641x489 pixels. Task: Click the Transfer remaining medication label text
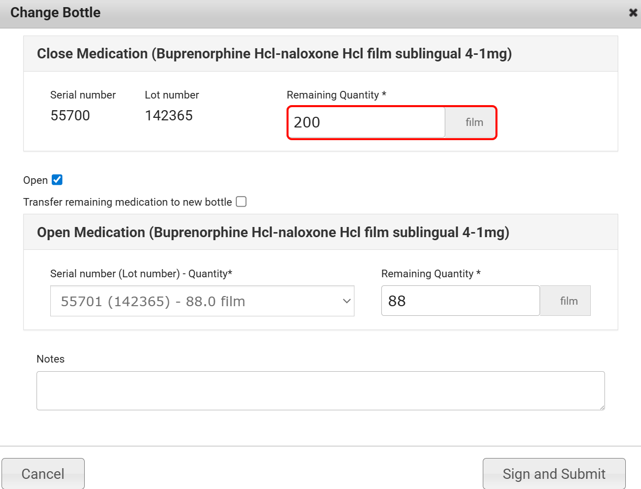(127, 202)
